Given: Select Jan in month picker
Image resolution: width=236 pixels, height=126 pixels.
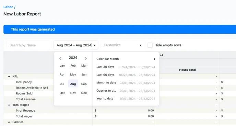Looking at the screenshot, I should (62, 66).
